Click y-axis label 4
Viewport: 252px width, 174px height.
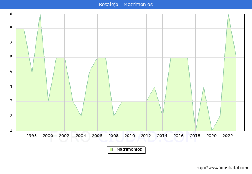point(11,87)
